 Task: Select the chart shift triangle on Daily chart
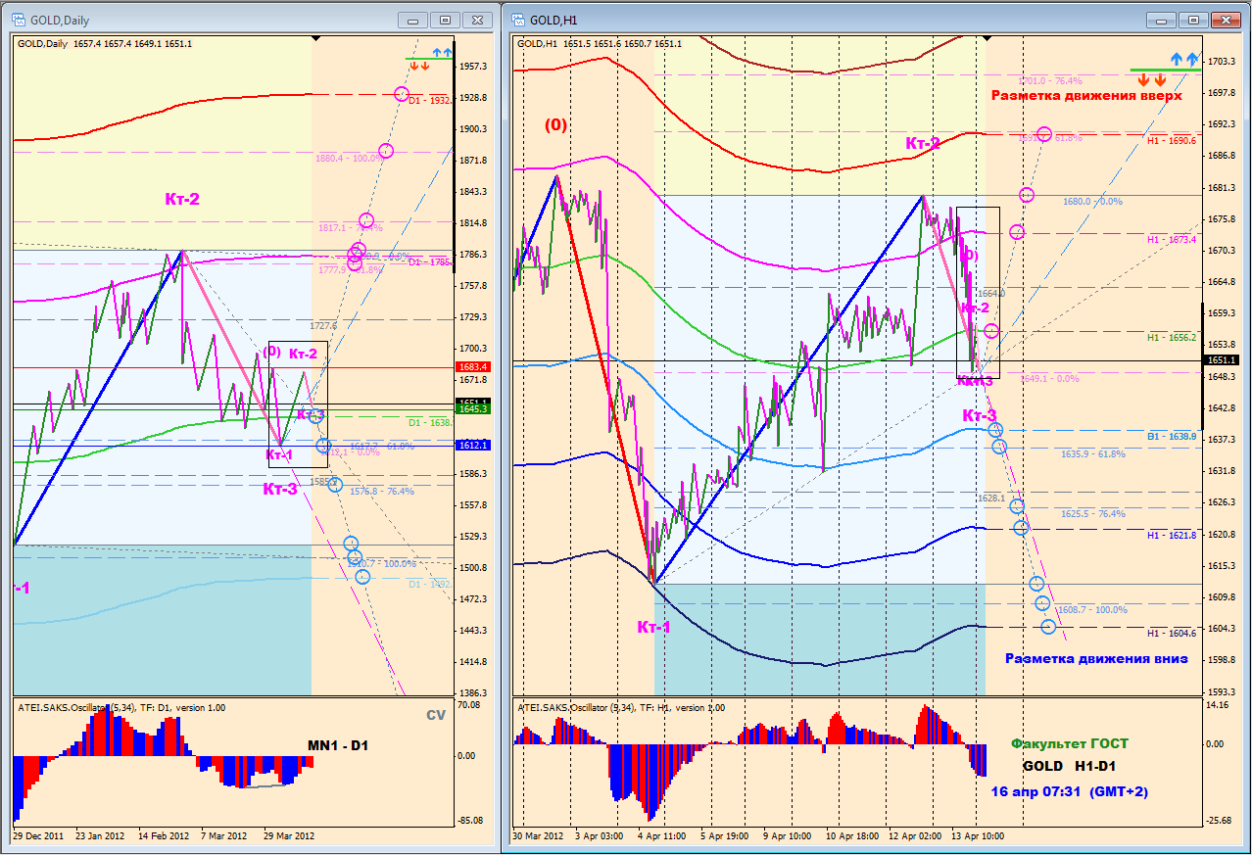click(x=315, y=38)
